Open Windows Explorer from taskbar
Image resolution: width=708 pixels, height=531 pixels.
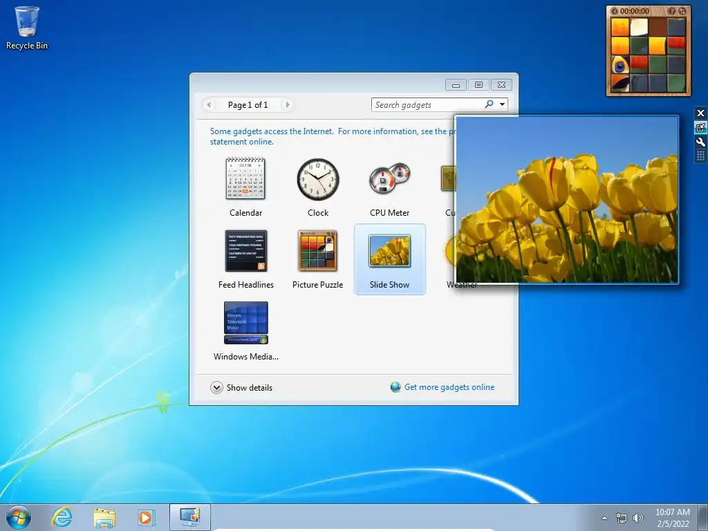tap(104, 517)
